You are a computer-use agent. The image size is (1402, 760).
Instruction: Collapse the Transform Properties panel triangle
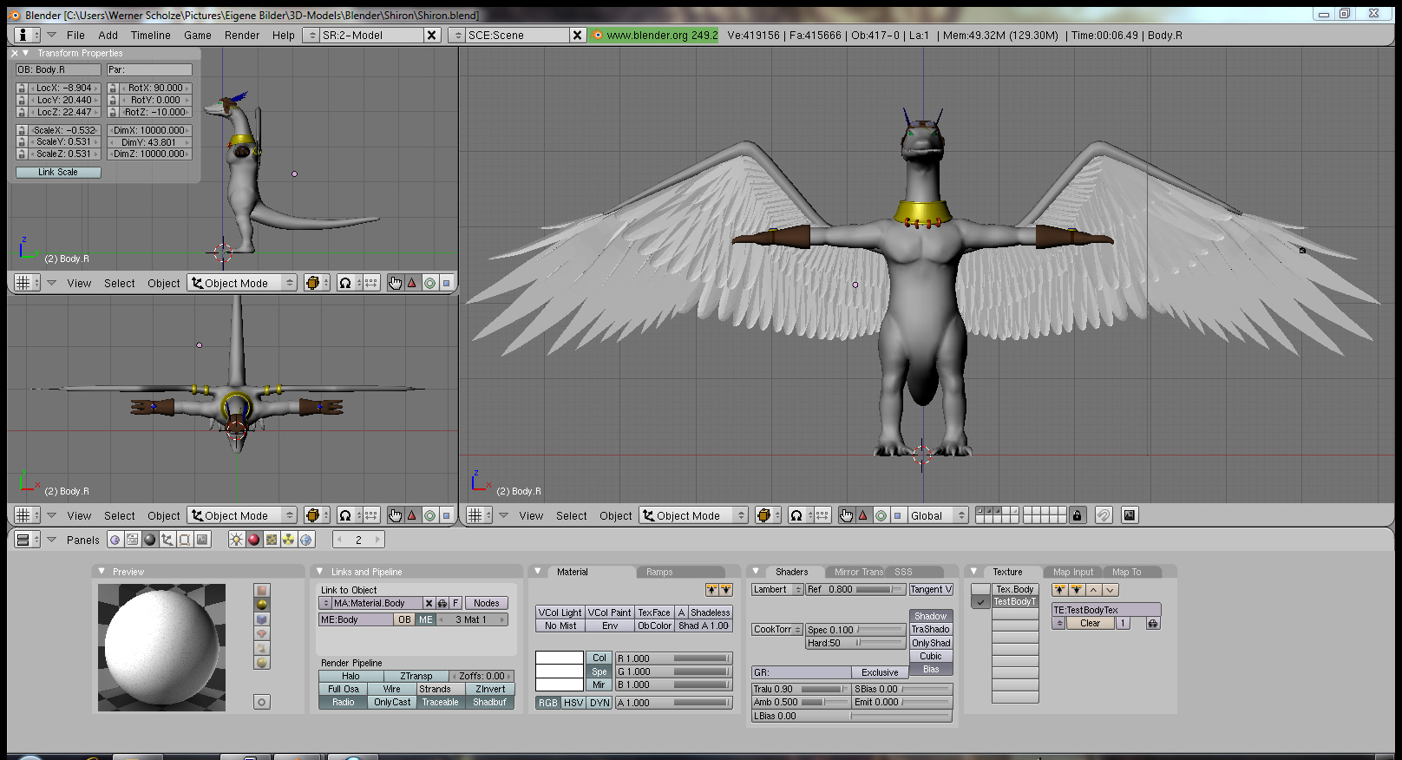coord(26,53)
